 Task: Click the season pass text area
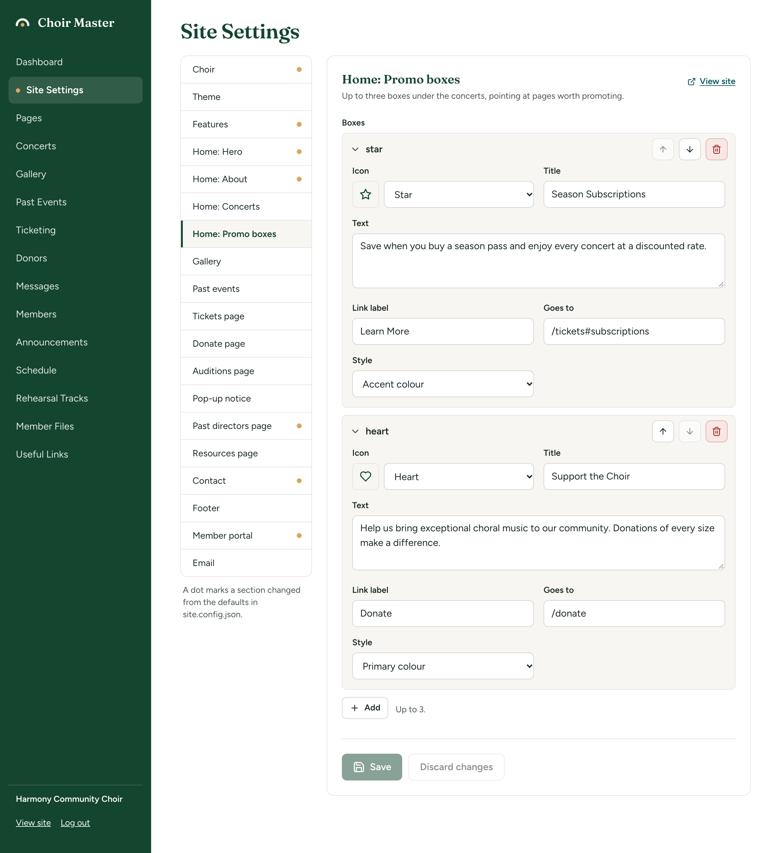[x=538, y=261]
